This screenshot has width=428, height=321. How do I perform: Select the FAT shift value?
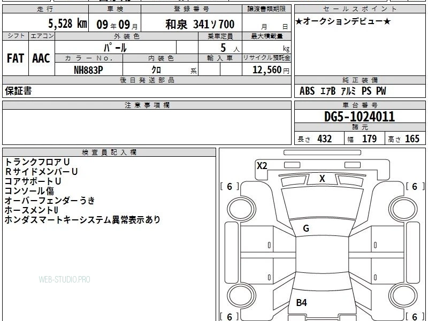(16, 58)
